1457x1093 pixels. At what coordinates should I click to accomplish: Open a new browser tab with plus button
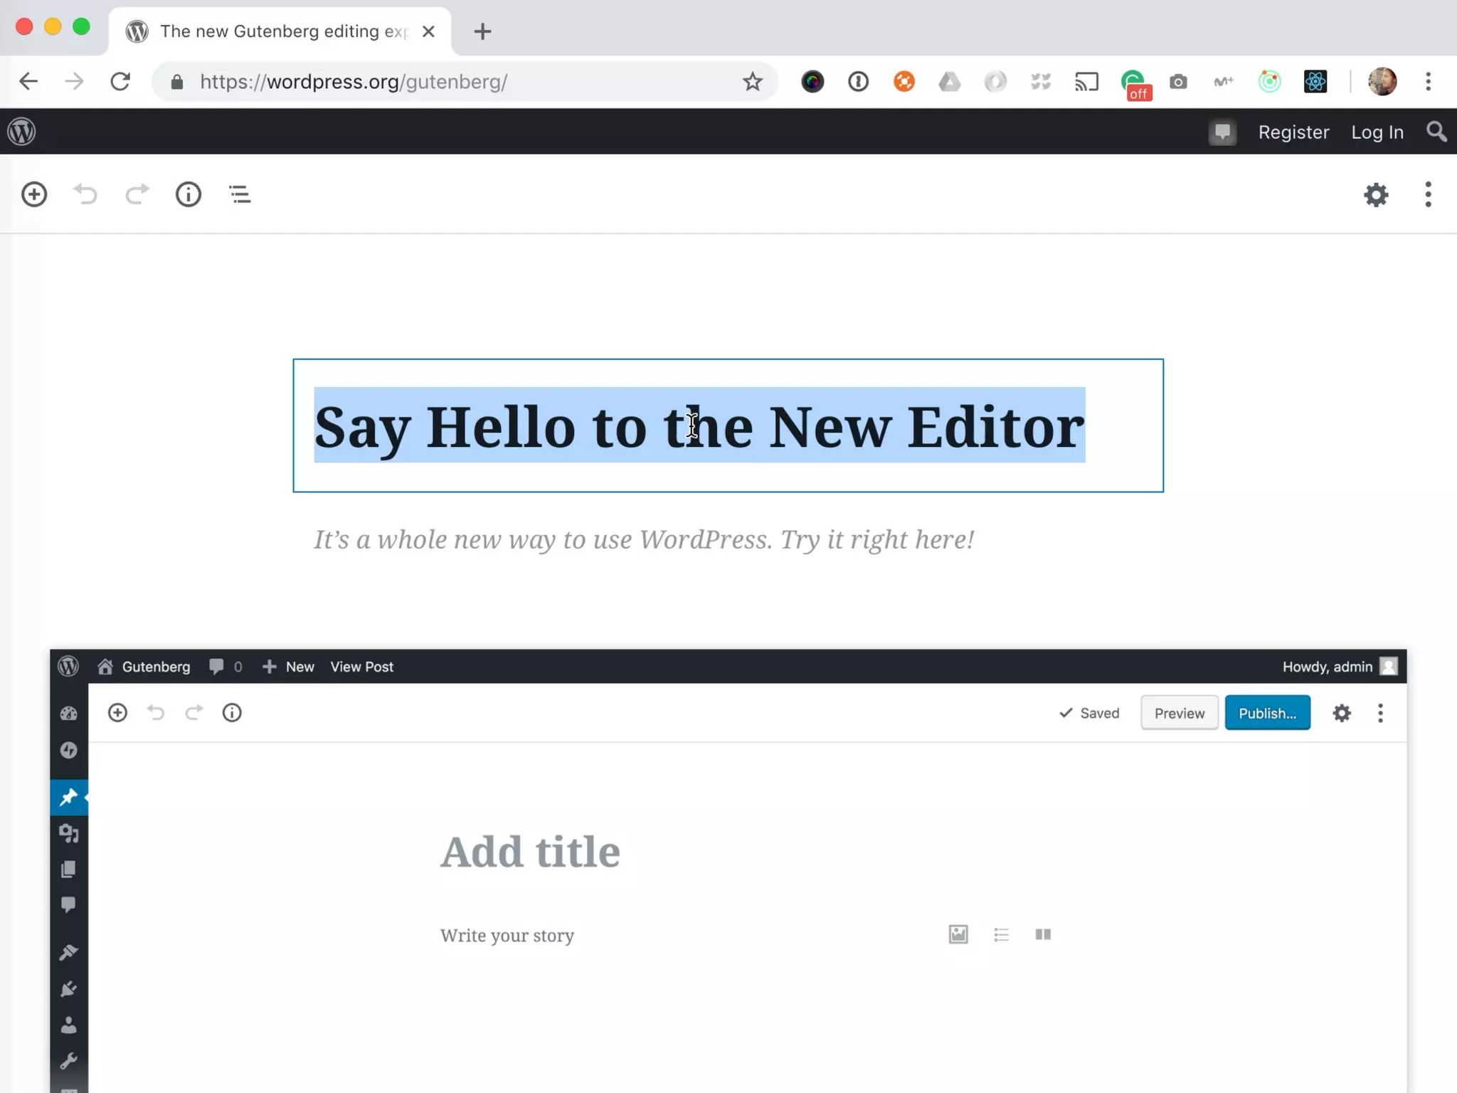tap(482, 31)
